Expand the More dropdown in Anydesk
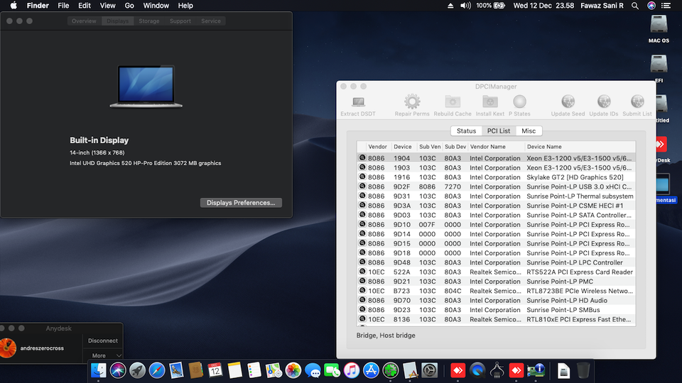The width and height of the screenshot is (682, 383). pyautogui.click(x=103, y=355)
